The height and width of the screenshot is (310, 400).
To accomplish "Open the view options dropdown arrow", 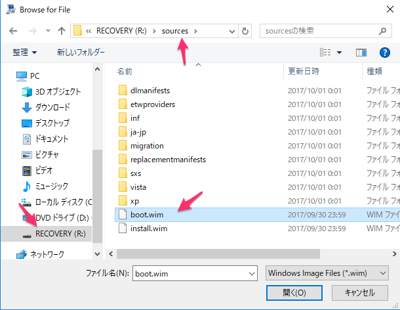I will coord(339,53).
